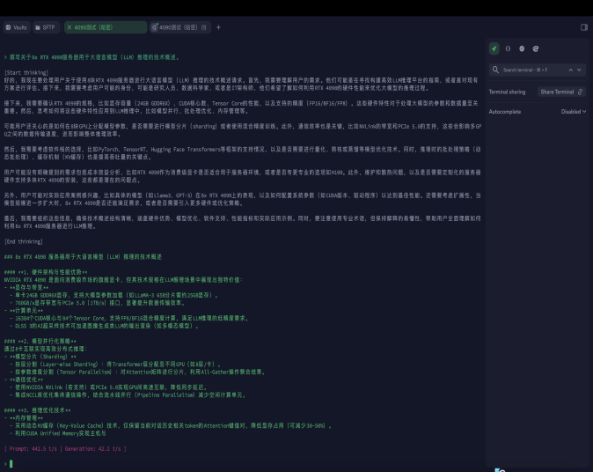
Task: Open the Autocomplete Disabled dropdown
Action: (574, 112)
